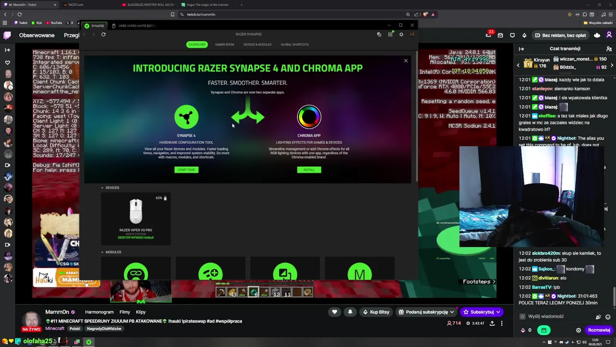616x347 pixels.
Task: Share the stream using the share icon
Action: [492, 323]
